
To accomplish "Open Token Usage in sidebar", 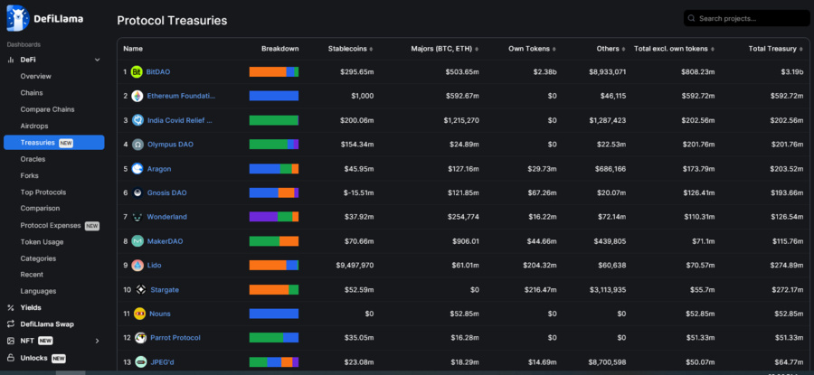I will coord(42,242).
